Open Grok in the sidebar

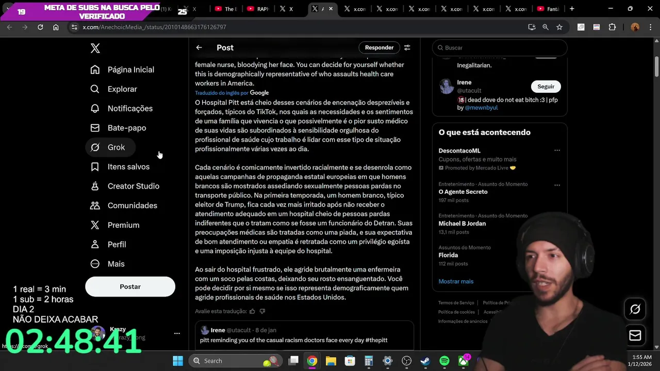coord(110,147)
